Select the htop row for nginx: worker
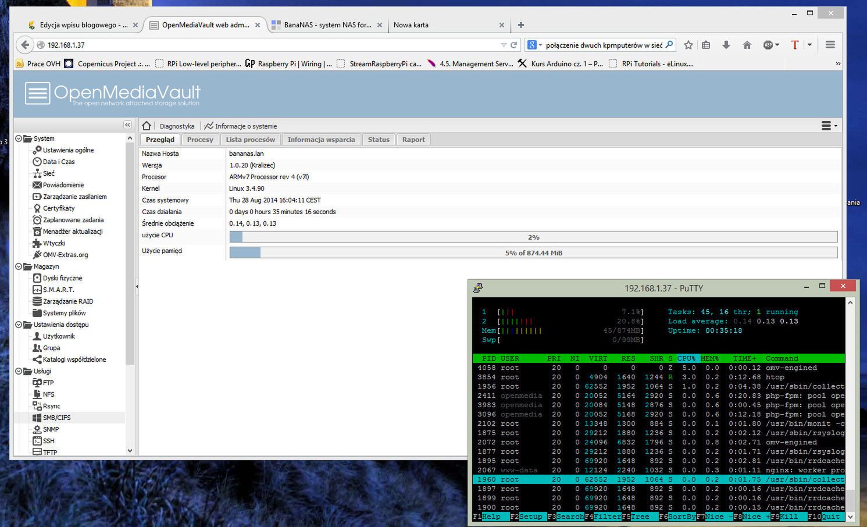Screen dimensions: 867x527 coord(659,470)
